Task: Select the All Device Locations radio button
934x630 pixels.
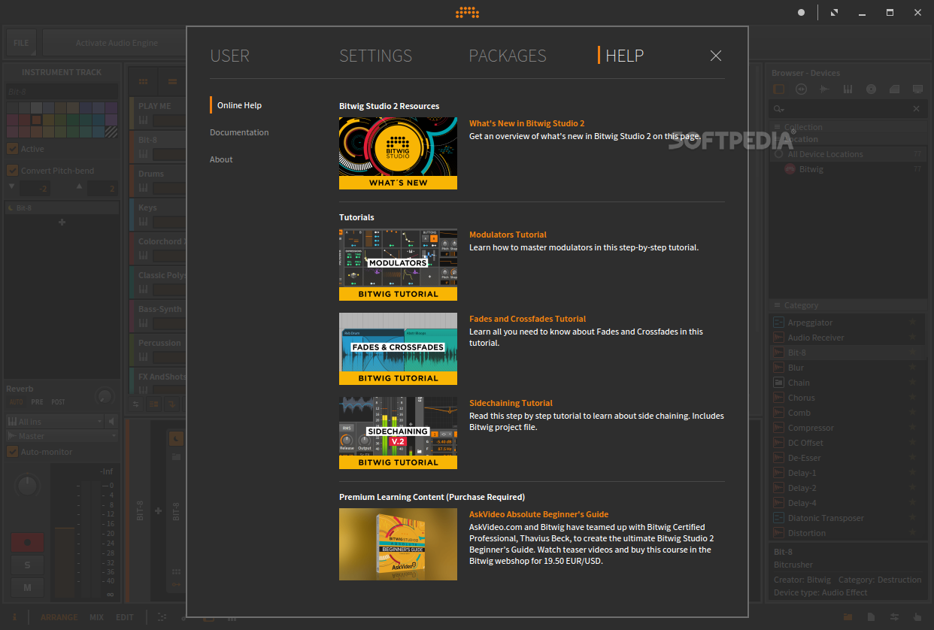Action: coord(778,154)
